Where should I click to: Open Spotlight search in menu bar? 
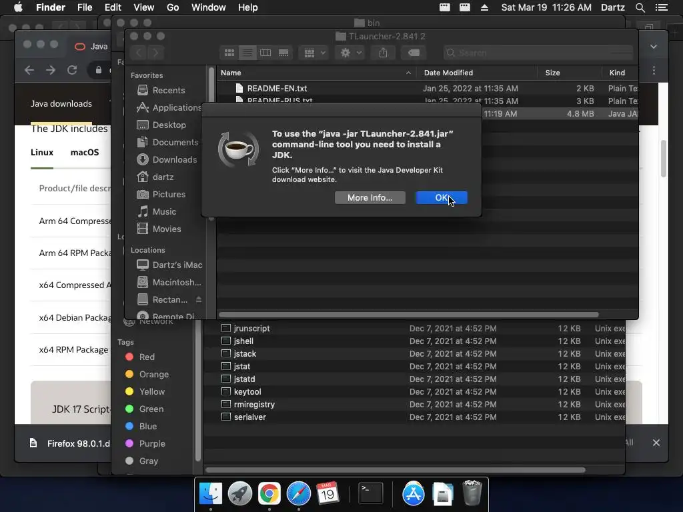pyautogui.click(x=640, y=7)
